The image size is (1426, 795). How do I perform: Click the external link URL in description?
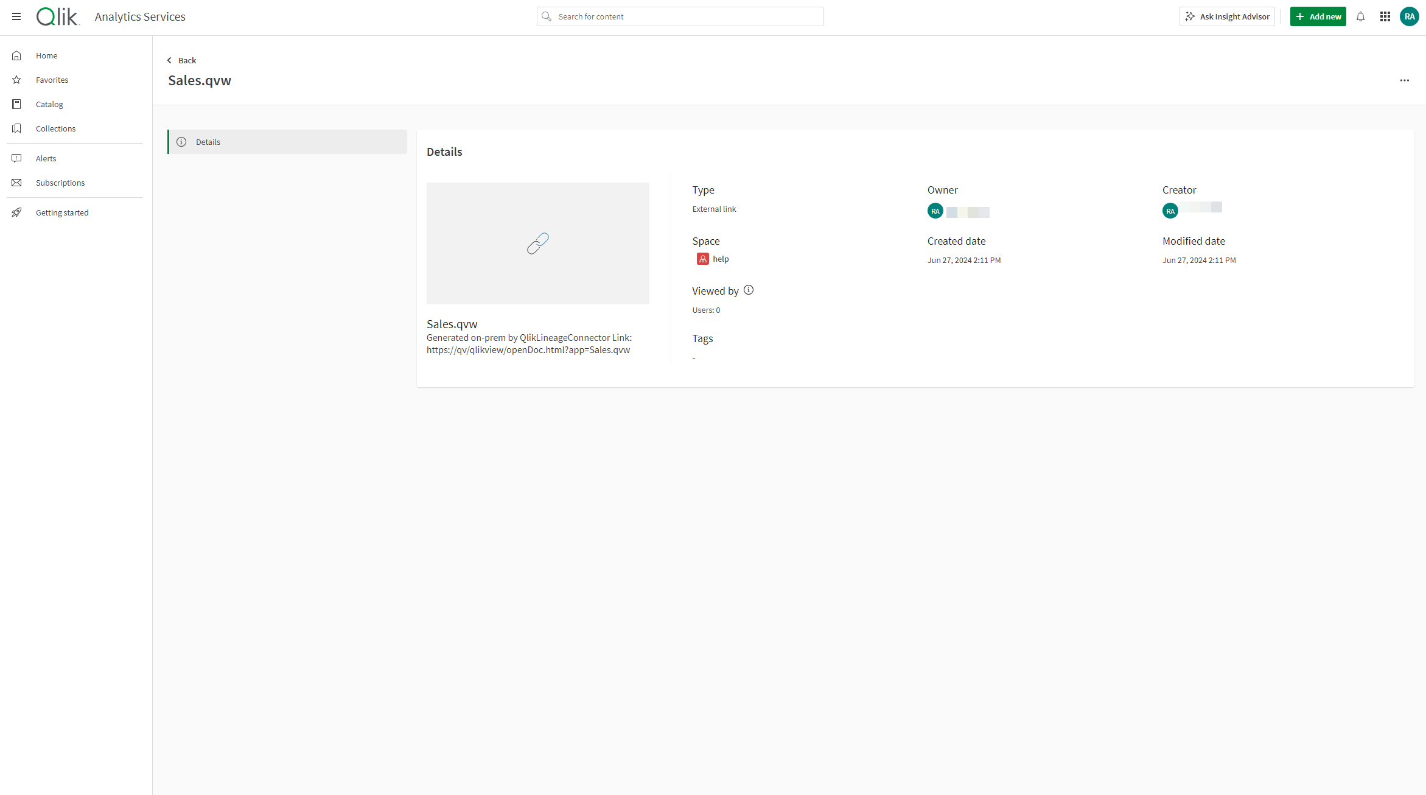pyautogui.click(x=528, y=349)
